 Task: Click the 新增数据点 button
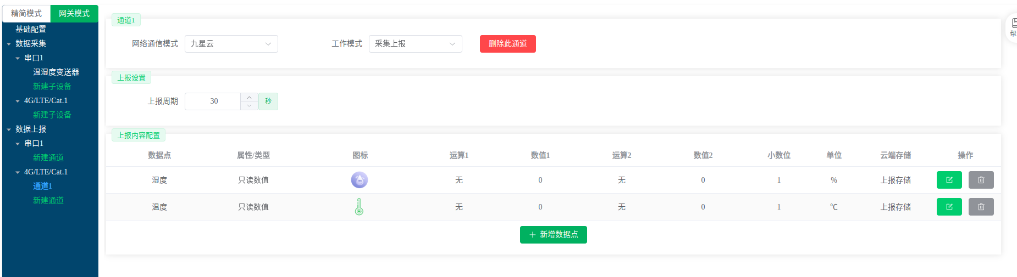pyautogui.click(x=554, y=235)
